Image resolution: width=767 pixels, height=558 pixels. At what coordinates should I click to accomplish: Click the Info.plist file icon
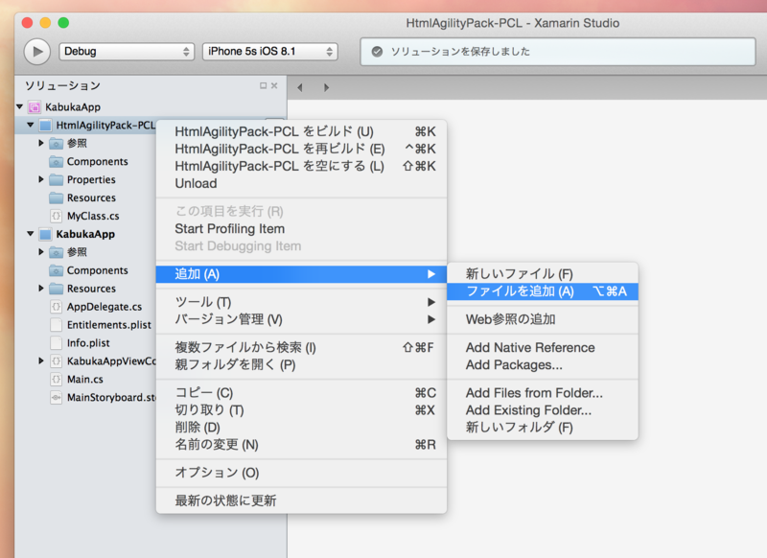[57, 343]
